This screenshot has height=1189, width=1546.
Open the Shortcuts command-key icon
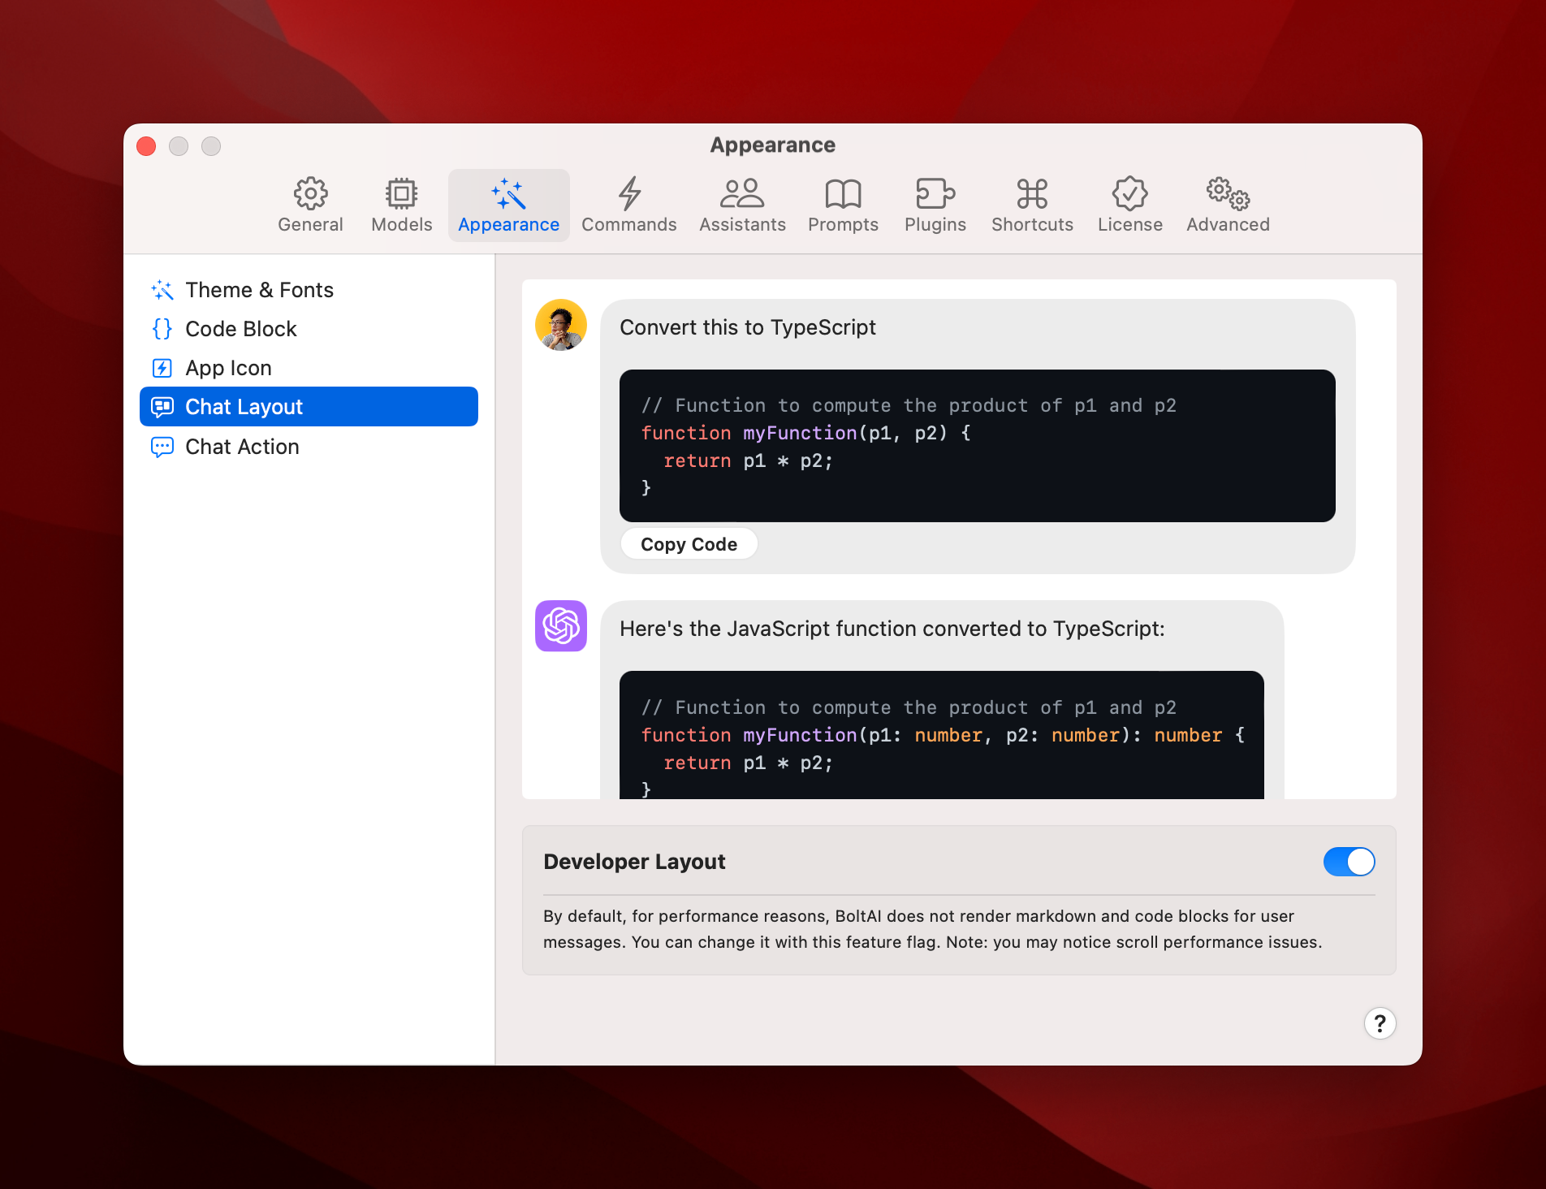pos(1032,194)
